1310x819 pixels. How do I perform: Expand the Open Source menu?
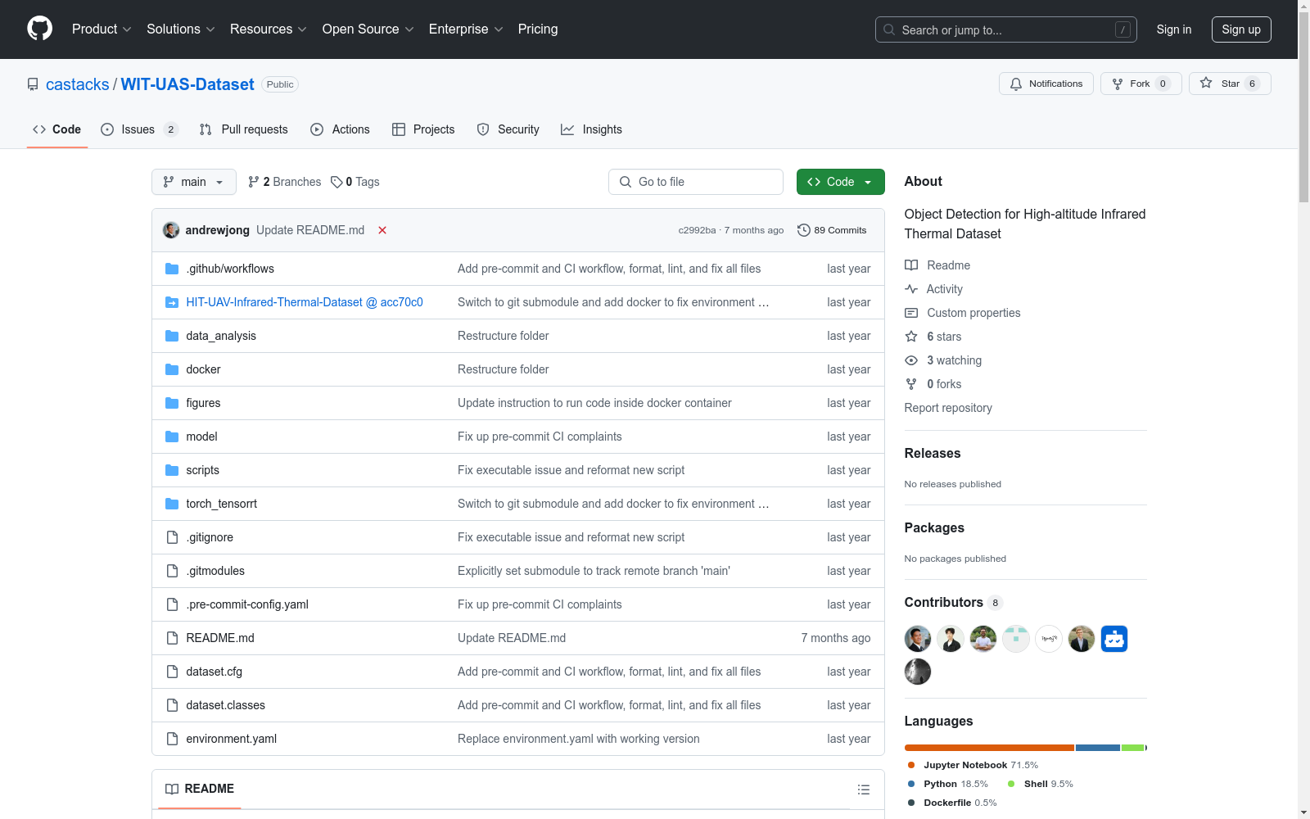coord(368,29)
